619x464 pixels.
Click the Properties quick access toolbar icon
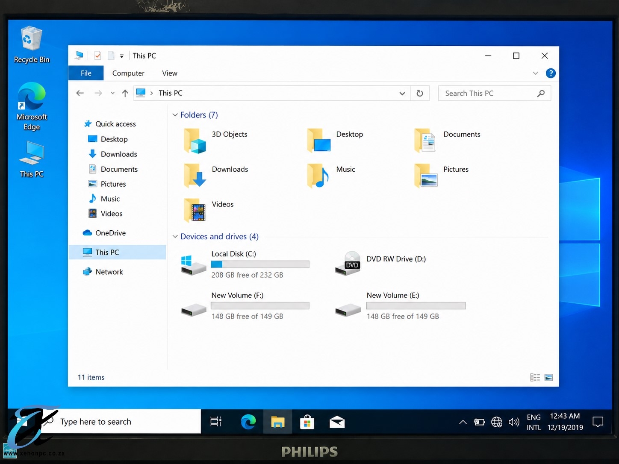point(98,56)
